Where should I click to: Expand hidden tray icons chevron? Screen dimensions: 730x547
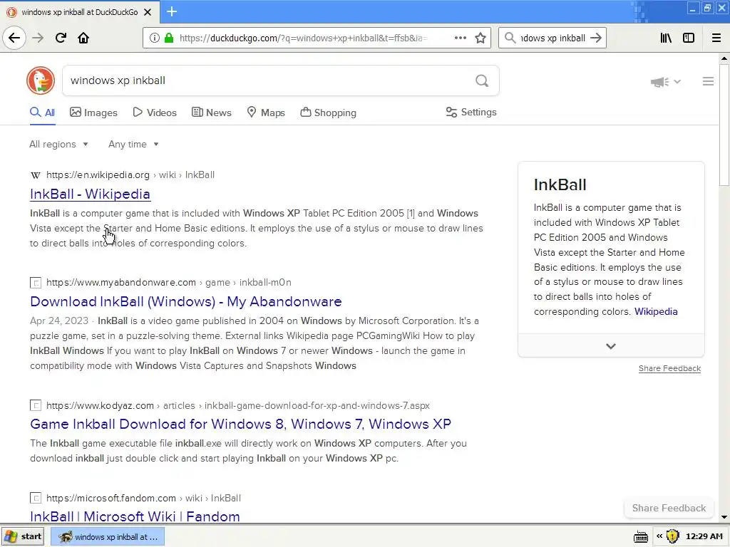[659, 536]
